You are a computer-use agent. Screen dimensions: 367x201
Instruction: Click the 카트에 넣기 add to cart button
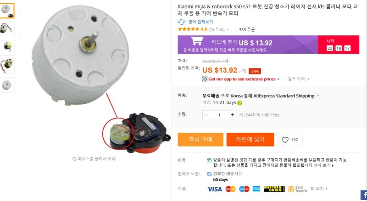[250, 140]
